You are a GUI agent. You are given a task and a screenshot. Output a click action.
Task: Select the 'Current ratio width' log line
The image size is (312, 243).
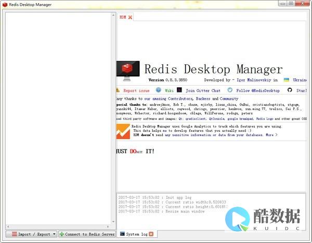point(172,202)
